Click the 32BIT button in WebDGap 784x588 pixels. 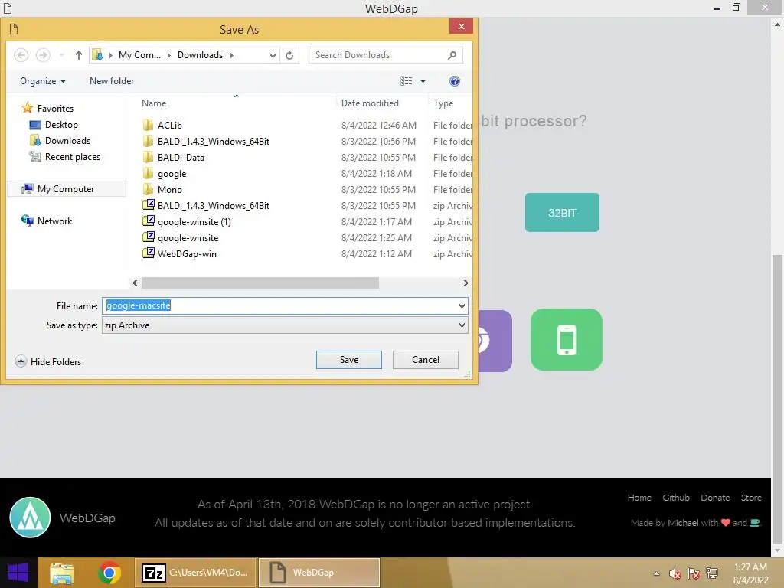(562, 213)
